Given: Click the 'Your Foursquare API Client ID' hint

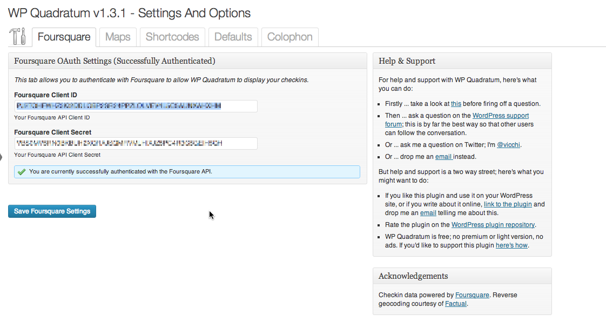Looking at the screenshot, I should [52, 118].
